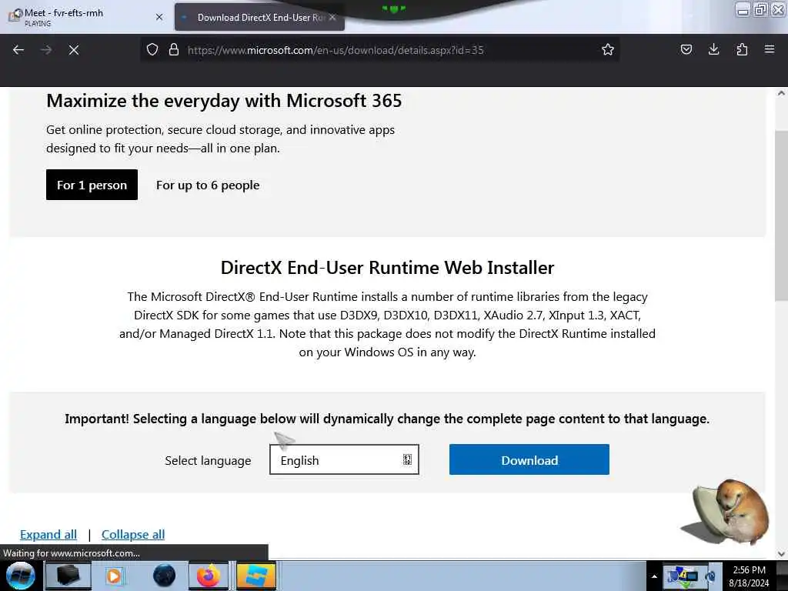Stop loading the page with the X button
The width and height of the screenshot is (788, 591).
pyautogui.click(x=74, y=50)
